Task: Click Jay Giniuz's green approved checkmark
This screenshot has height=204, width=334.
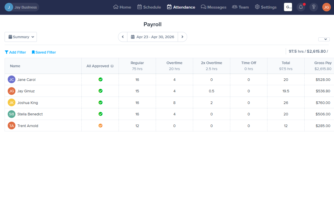Action: pos(101,91)
